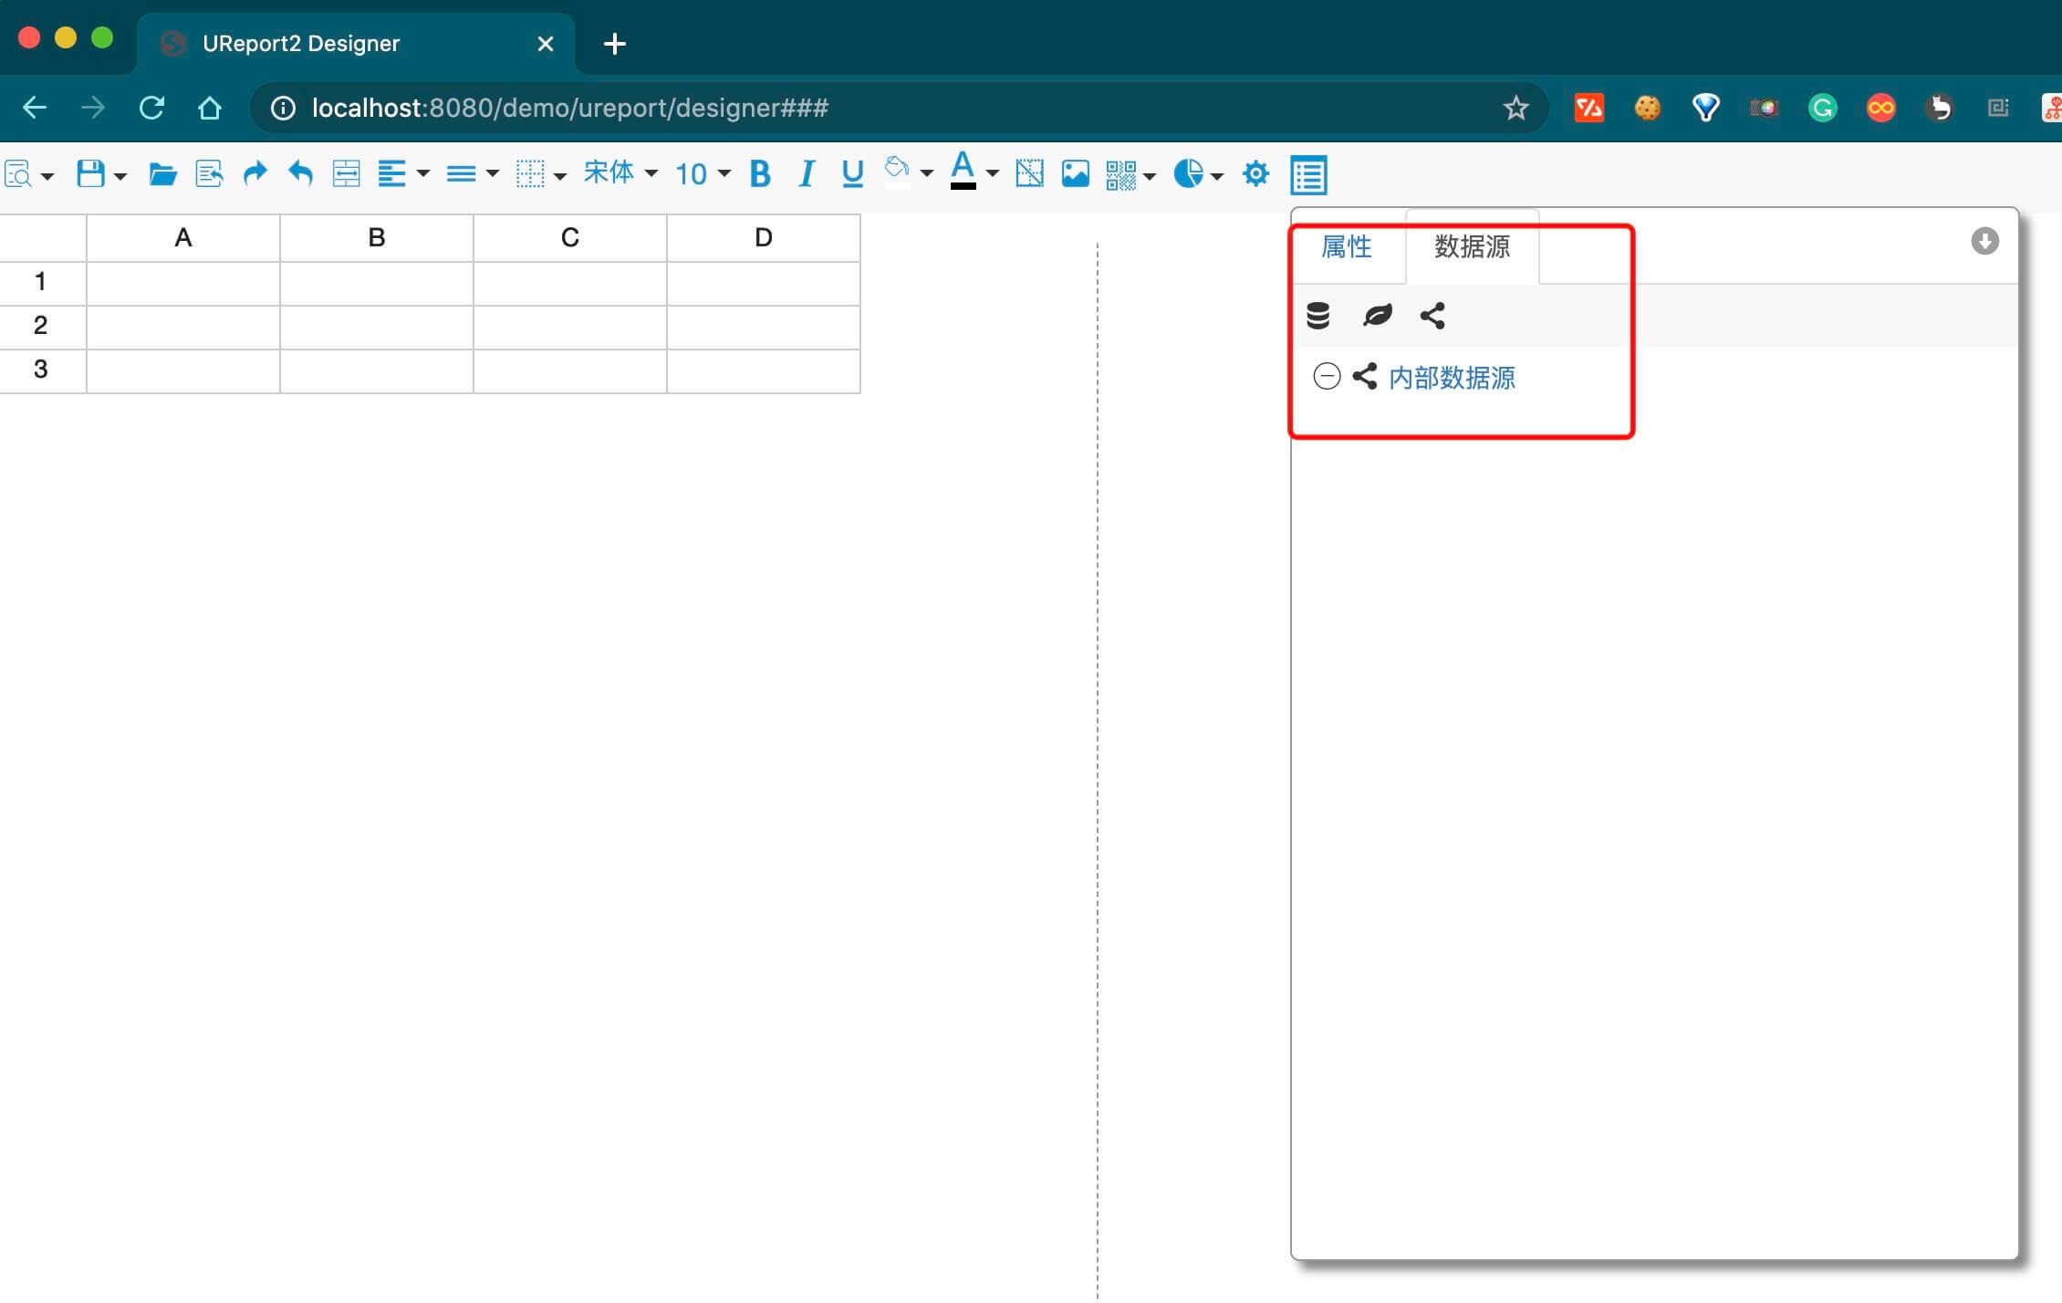Toggle underline formatting
This screenshot has width=2062, height=1303.
pos(852,173)
